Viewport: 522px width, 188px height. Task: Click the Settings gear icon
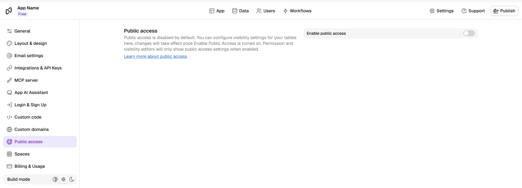pyautogui.click(x=432, y=11)
